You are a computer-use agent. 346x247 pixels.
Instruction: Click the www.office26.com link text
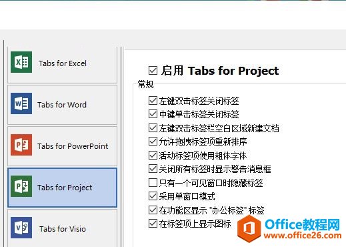[x=303, y=236]
